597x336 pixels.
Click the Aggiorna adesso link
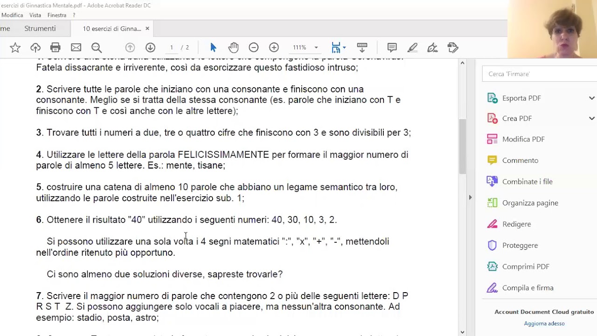[544, 323]
